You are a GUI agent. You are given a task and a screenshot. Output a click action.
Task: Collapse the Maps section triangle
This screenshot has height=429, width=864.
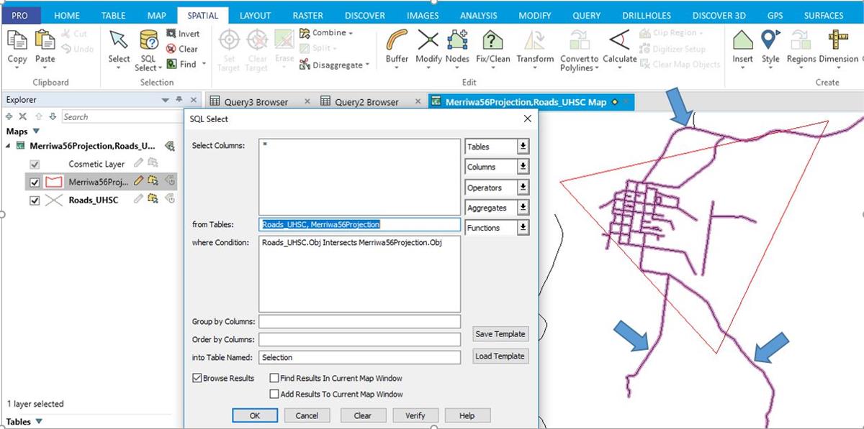(x=37, y=132)
